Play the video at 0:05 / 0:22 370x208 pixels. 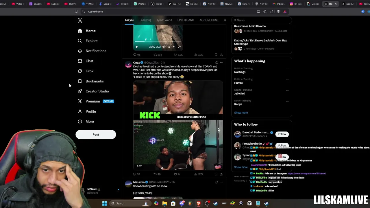point(137,47)
